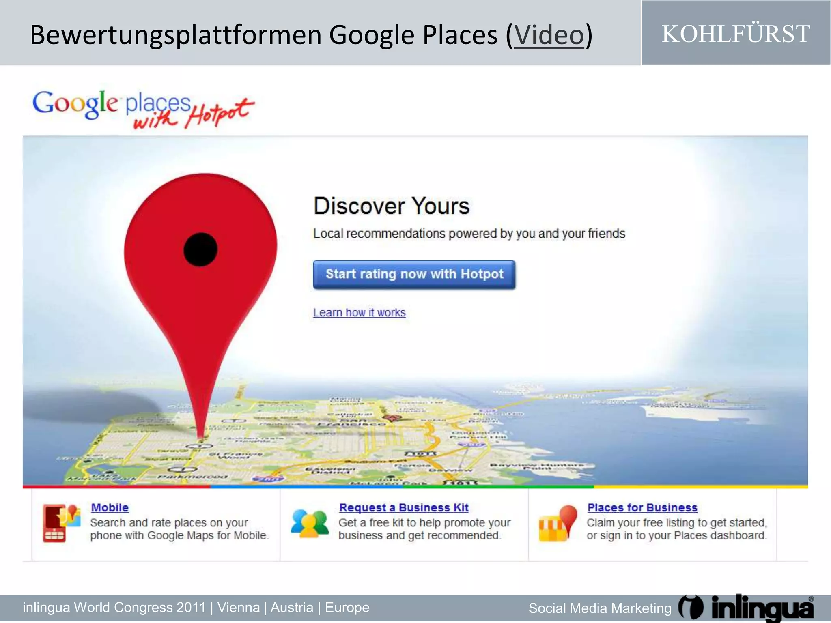The width and height of the screenshot is (831, 623).
Task: Open the Mobile link
Action: pyautogui.click(x=110, y=507)
